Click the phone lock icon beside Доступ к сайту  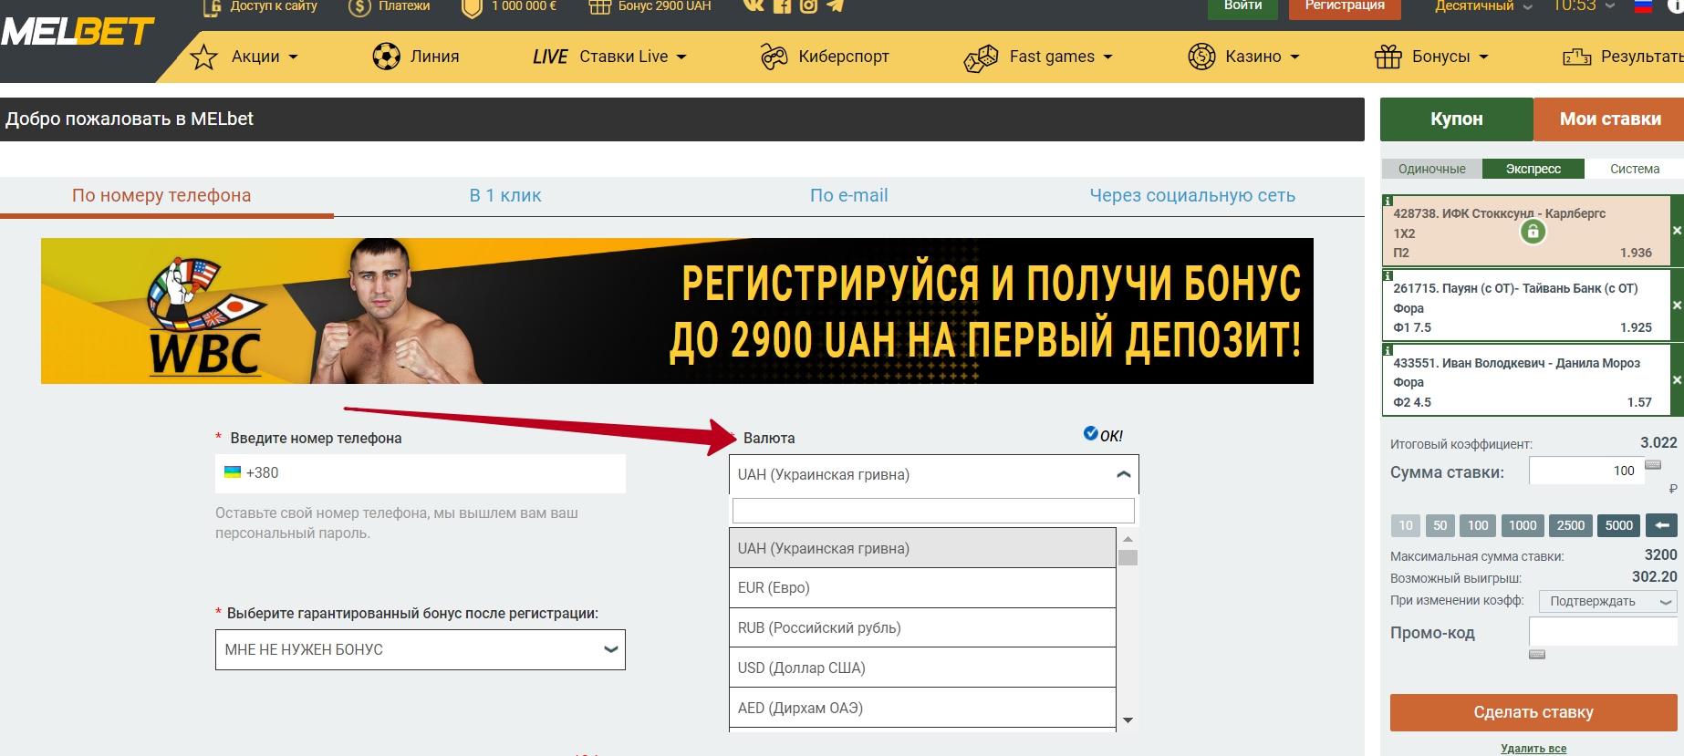[212, 7]
